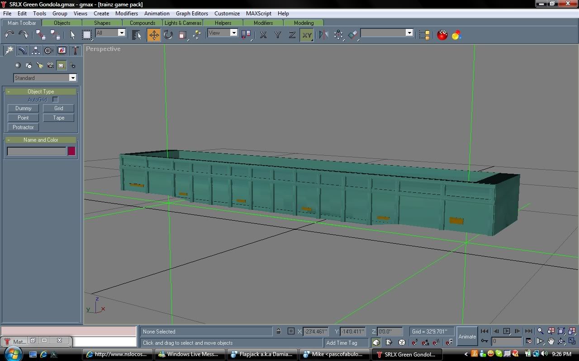
Task: Activate the Select and Rotate tool
Action: (168, 35)
